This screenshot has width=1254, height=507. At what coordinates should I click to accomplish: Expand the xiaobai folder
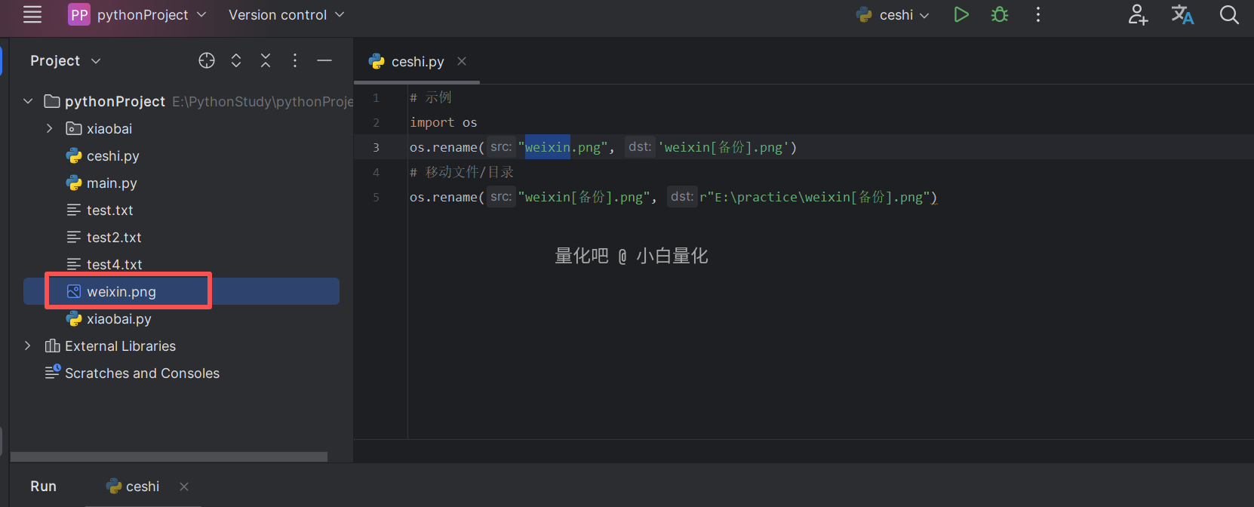pyautogui.click(x=50, y=128)
